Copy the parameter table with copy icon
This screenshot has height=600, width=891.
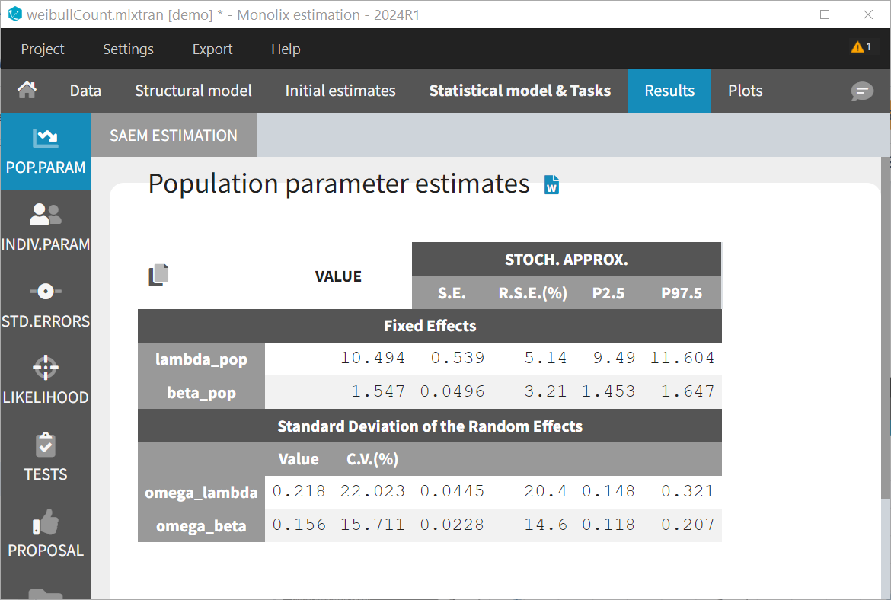click(158, 275)
